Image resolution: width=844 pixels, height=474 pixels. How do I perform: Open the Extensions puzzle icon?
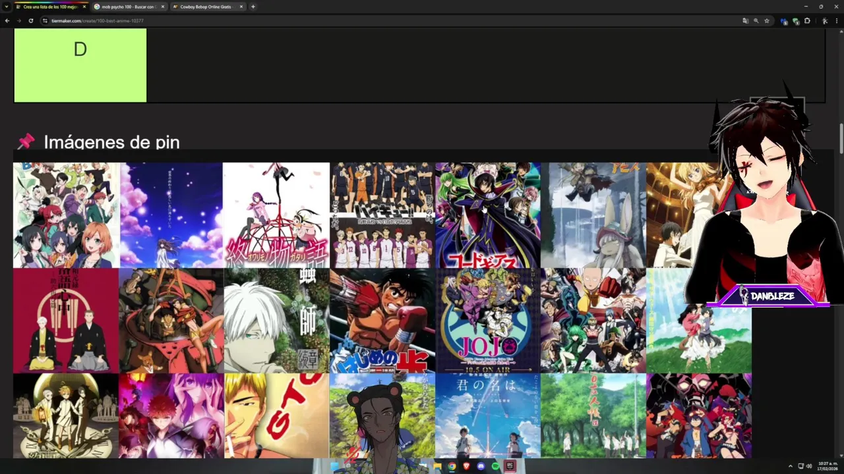click(x=807, y=20)
